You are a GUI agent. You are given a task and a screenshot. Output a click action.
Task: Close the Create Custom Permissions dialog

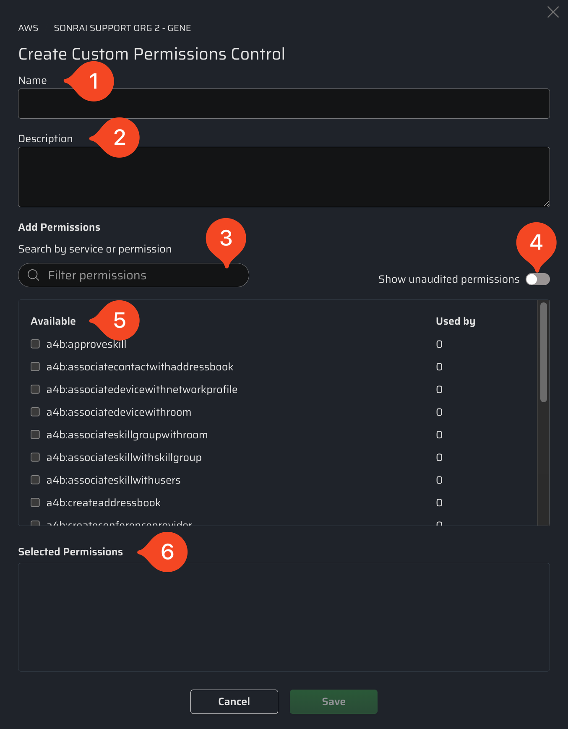[x=553, y=12]
